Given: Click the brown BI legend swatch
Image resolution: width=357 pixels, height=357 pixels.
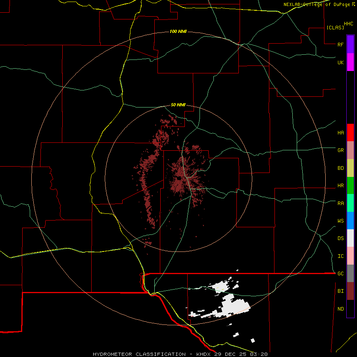Looking at the screenshot, I should [350, 291].
